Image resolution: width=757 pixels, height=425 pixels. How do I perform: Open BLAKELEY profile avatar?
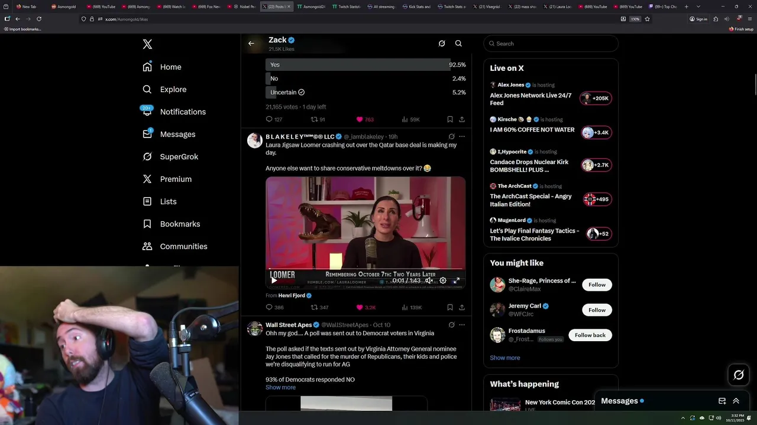tap(255, 140)
